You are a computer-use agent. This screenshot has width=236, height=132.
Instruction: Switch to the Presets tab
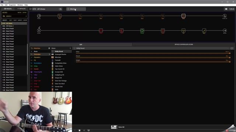pos(8,9)
